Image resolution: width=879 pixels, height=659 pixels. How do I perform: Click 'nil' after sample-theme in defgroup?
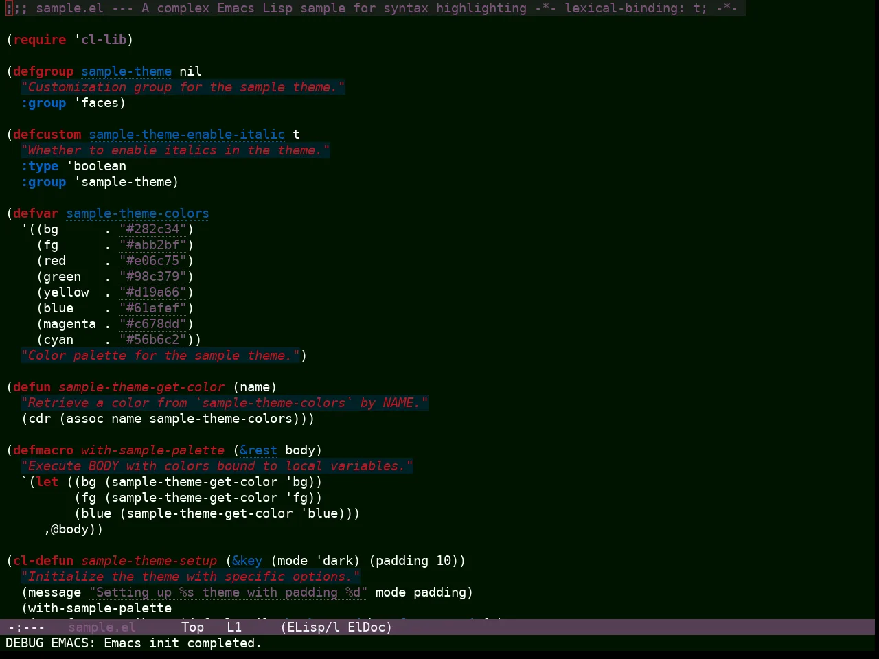[x=190, y=71]
